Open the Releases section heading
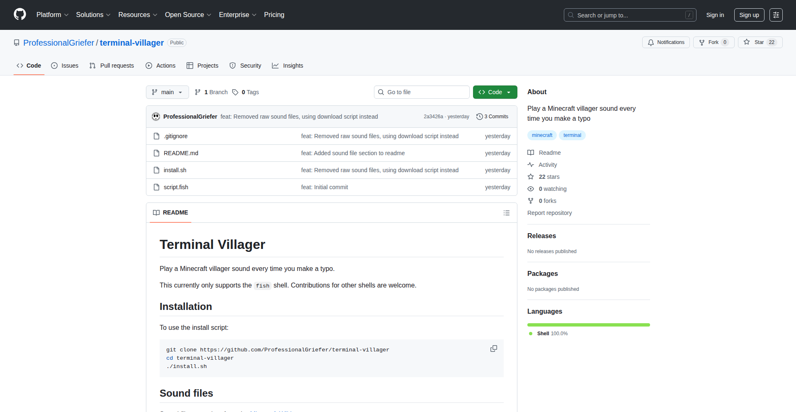 pyautogui.click(x=541, y=236)
